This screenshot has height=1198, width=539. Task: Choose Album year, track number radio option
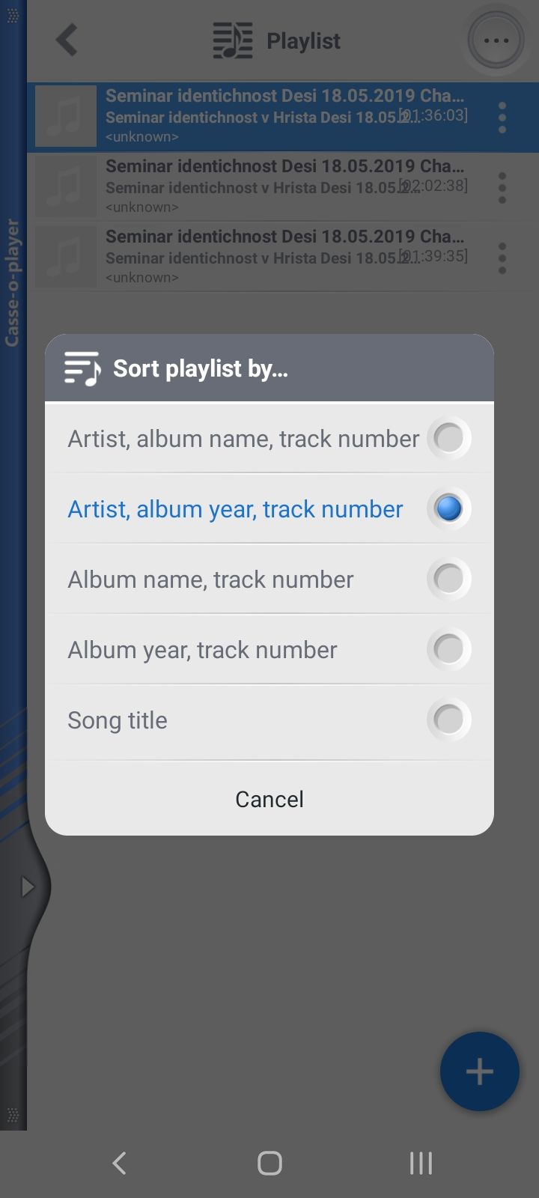pos(448,649)
